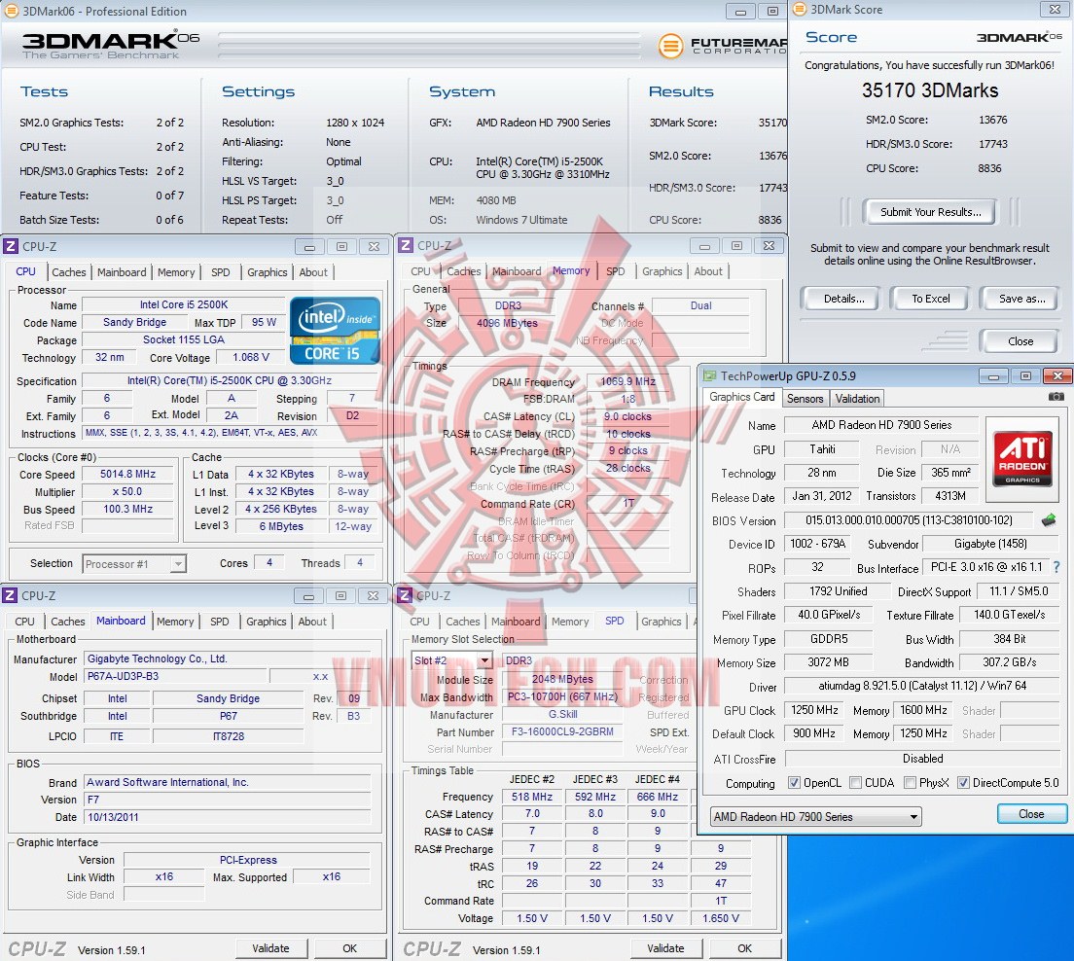Open Caches tab in CPU-Z window showing processor info
The height and width of the screenshot is (961, 1074).
pos(69,272)
